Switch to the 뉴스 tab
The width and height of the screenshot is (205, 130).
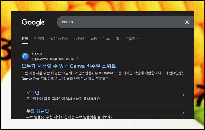point(106,38)
